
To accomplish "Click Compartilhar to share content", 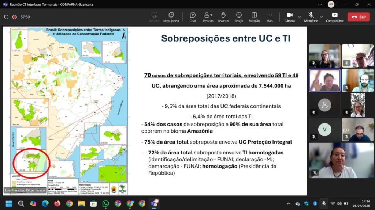I will [x=335, y=17].
